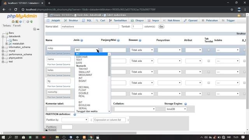Click the vertical page scrollbar

coord(247,62)
